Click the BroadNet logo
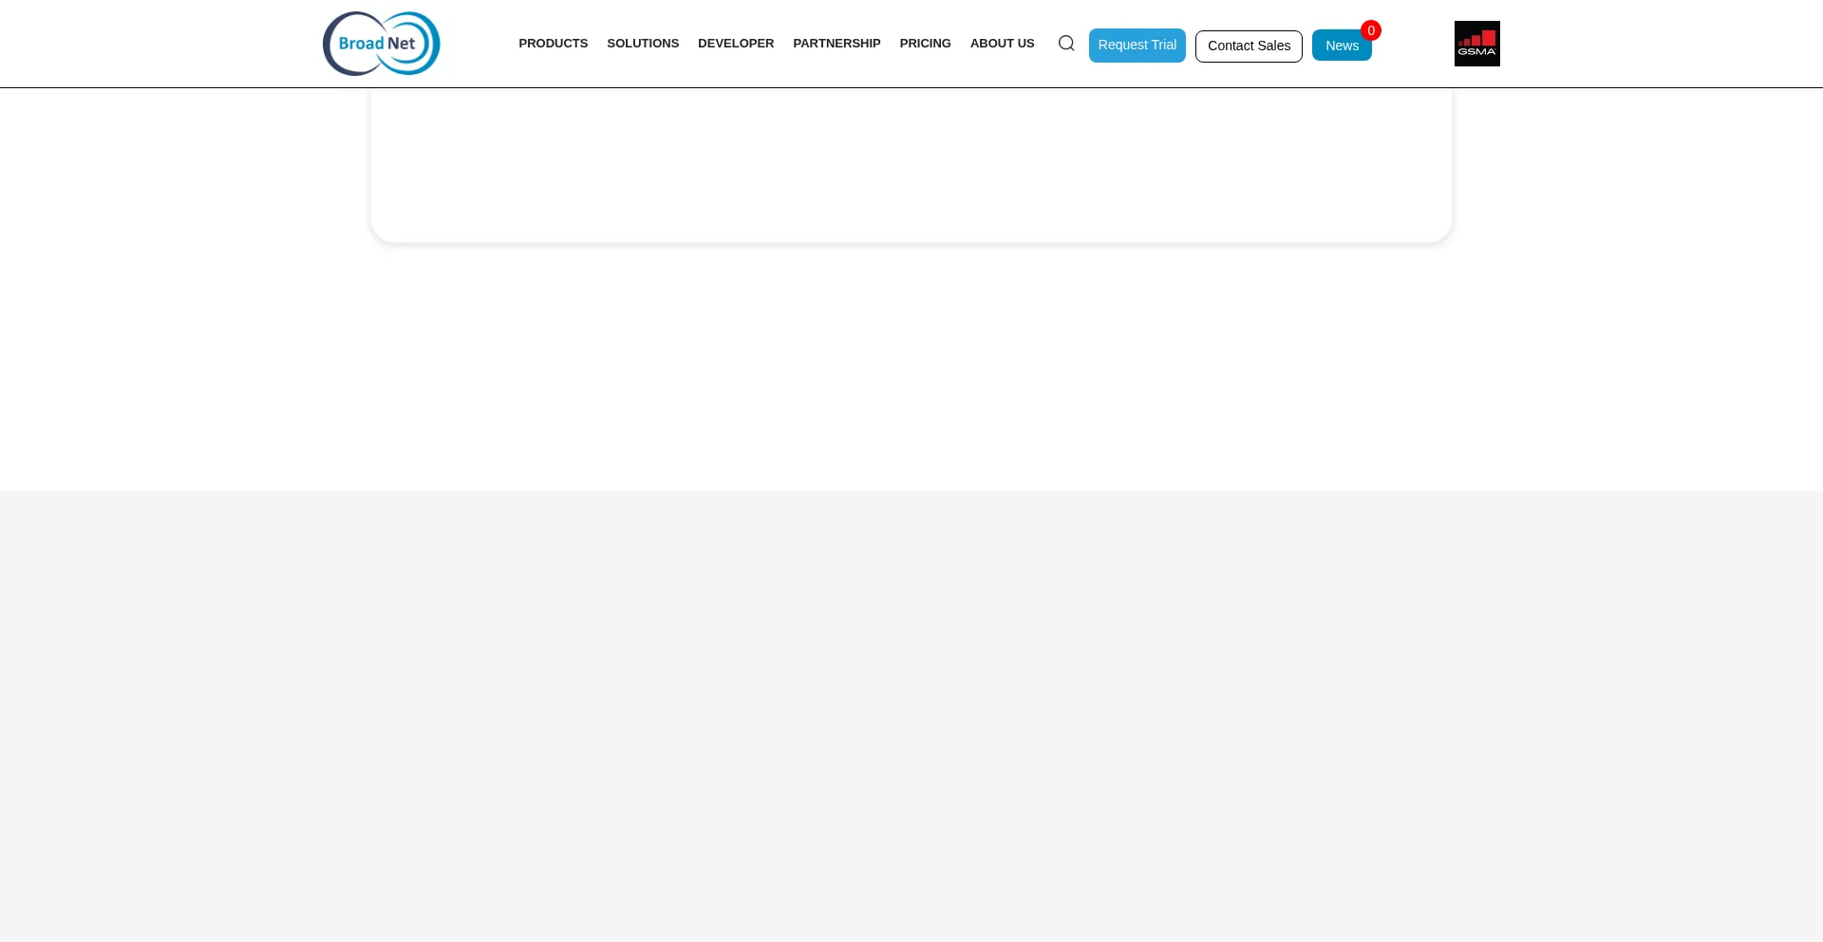Image resolution: width=1823 pixels, height=942 pixels. (381, 44)
